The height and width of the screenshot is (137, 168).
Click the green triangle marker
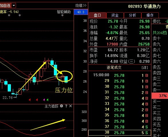click(x=48, y=100)
